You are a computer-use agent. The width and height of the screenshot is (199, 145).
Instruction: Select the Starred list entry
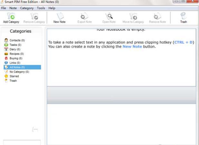[14, 76]
